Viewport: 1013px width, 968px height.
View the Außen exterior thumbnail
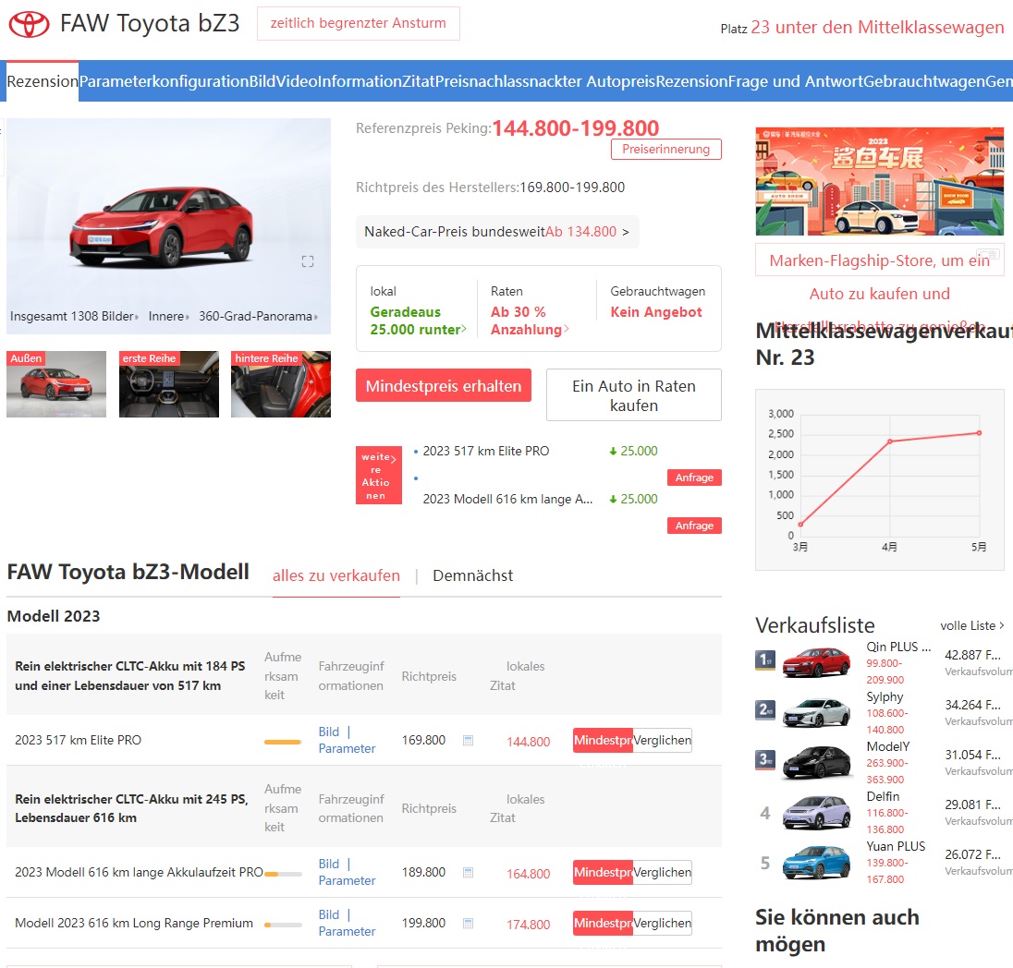(x=56, y=384)
